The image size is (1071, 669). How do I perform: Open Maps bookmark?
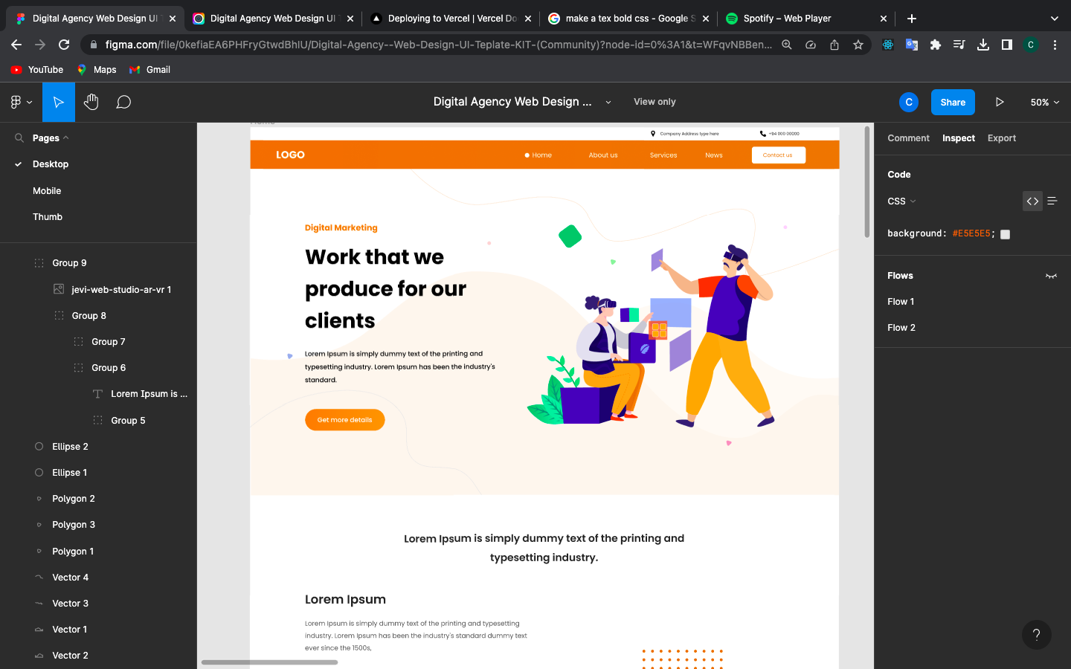point(97,70)
